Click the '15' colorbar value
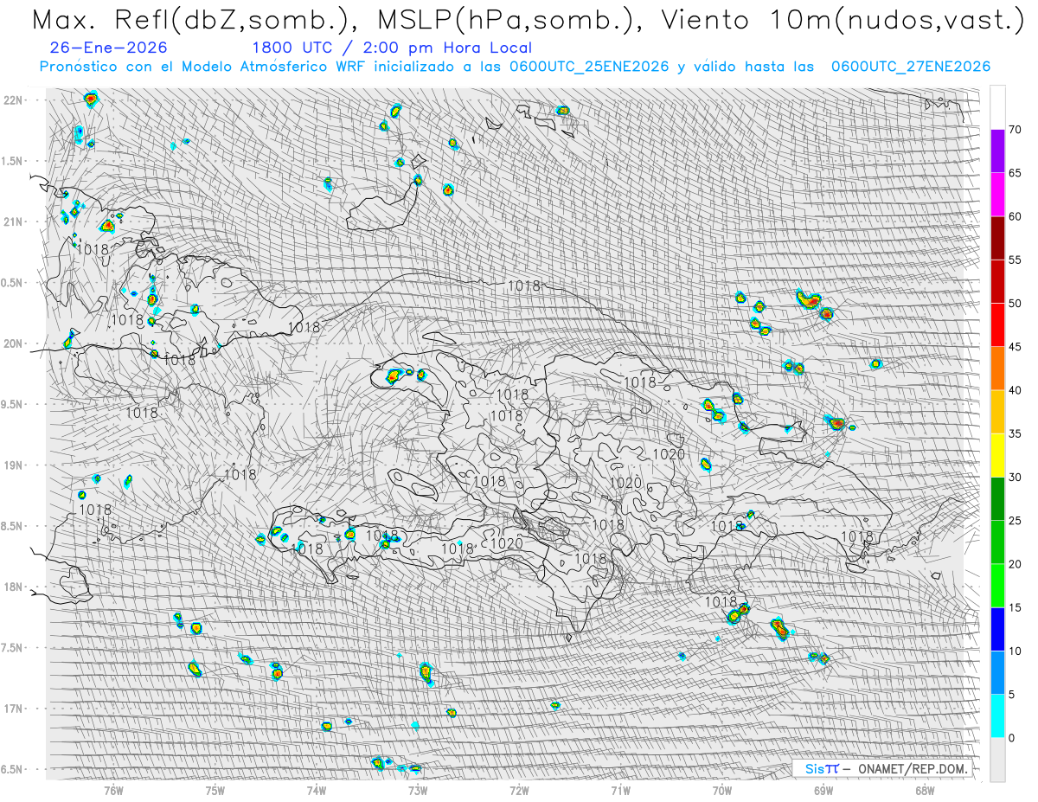This screenshot has height=802, width=1038. point(1014,607)
